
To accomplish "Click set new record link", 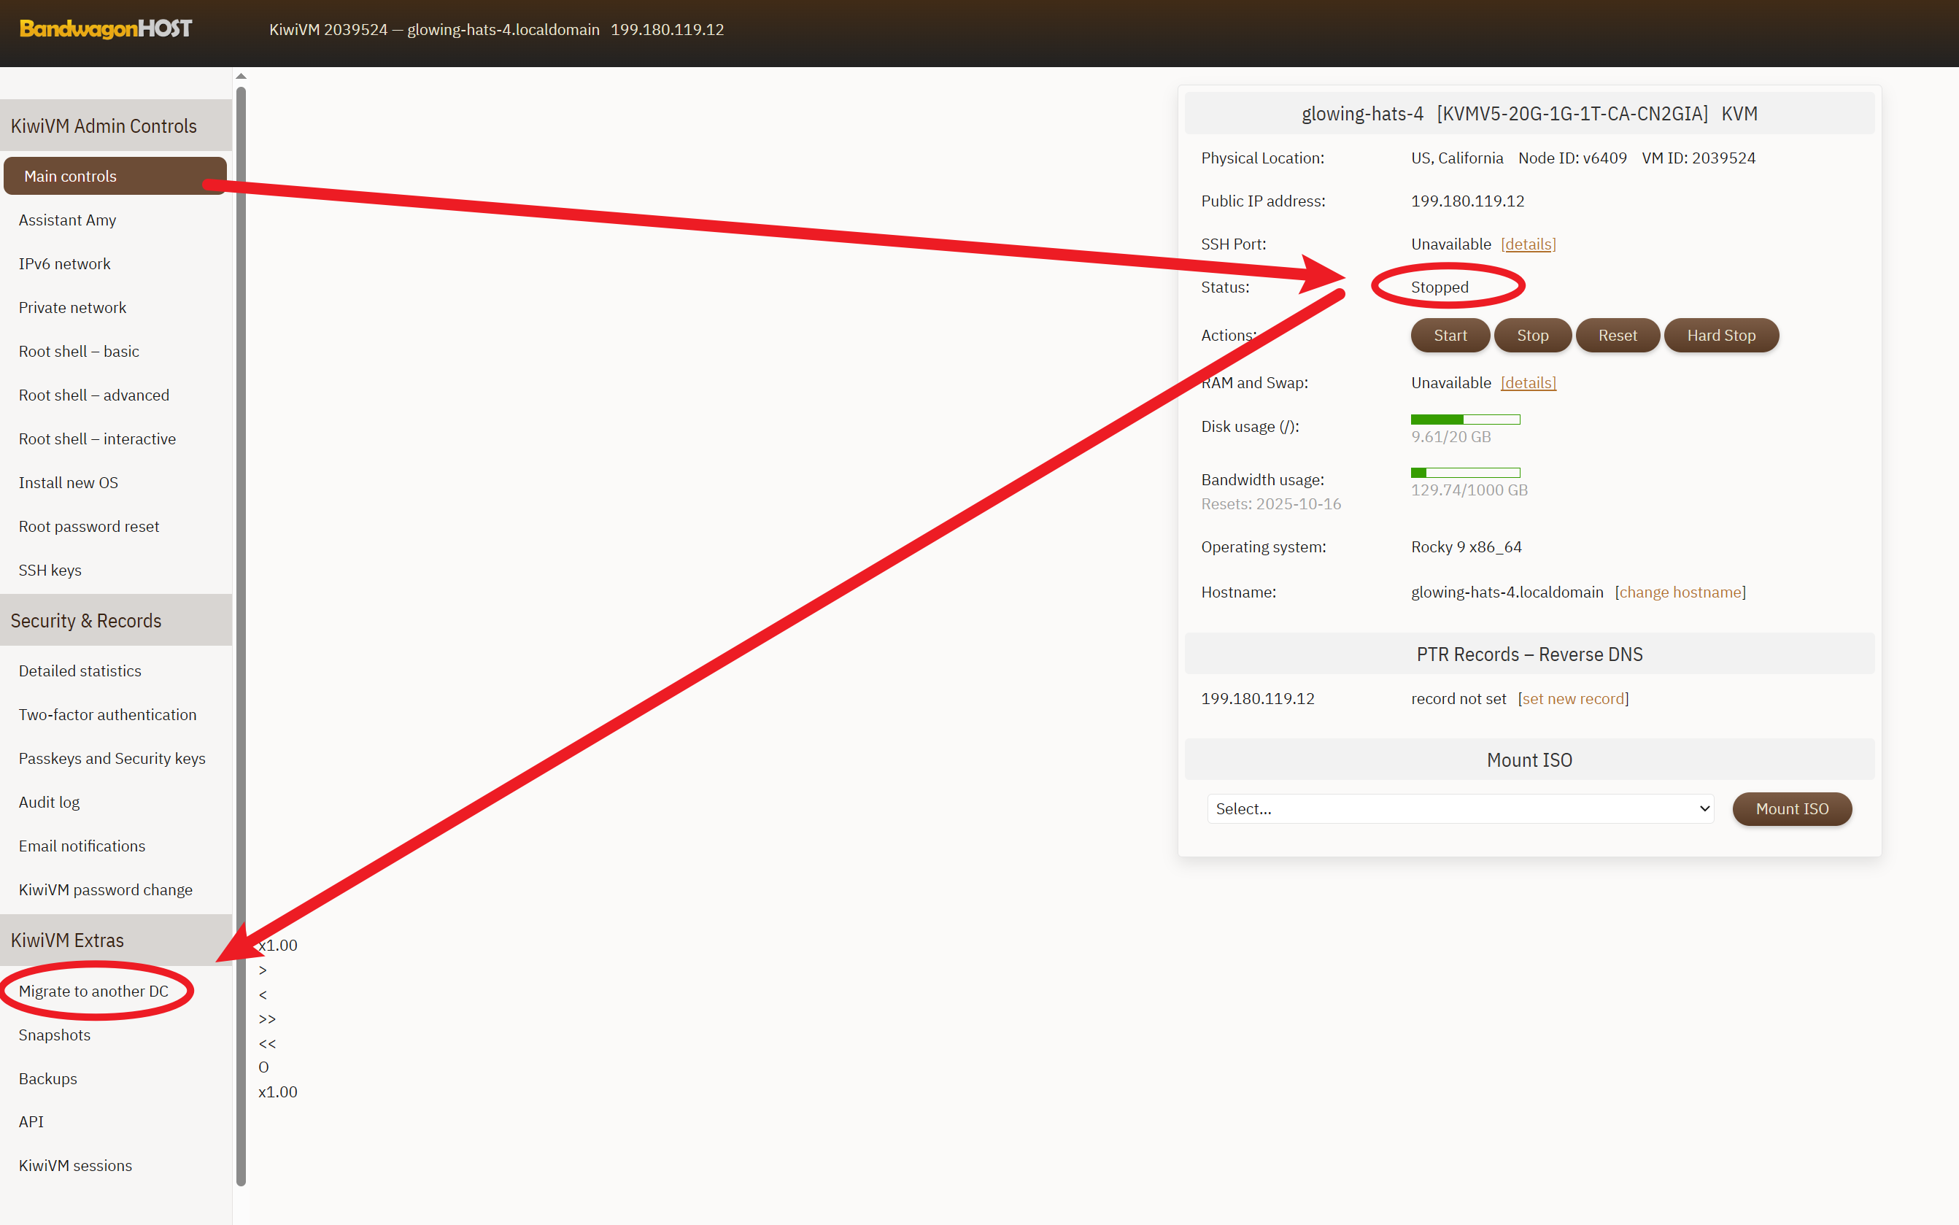I will pos(1572,697).
